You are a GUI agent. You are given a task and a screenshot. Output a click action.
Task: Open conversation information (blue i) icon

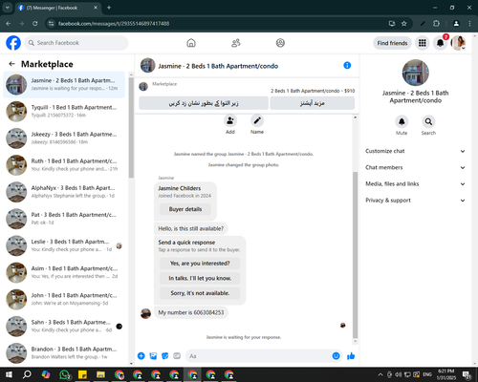click(347, 65)
